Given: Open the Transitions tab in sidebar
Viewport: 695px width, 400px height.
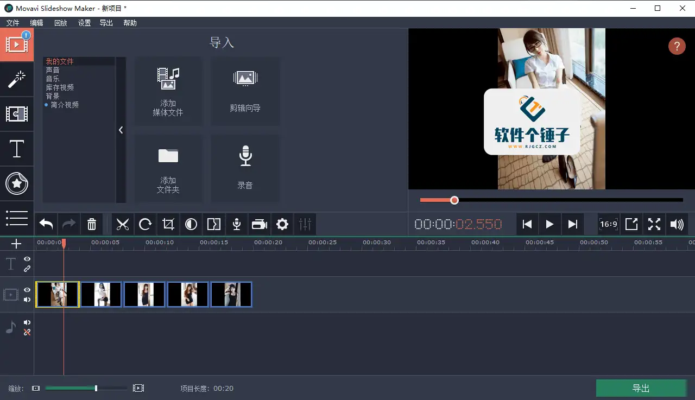Looking at the screenshot, I should click(17, 114).
